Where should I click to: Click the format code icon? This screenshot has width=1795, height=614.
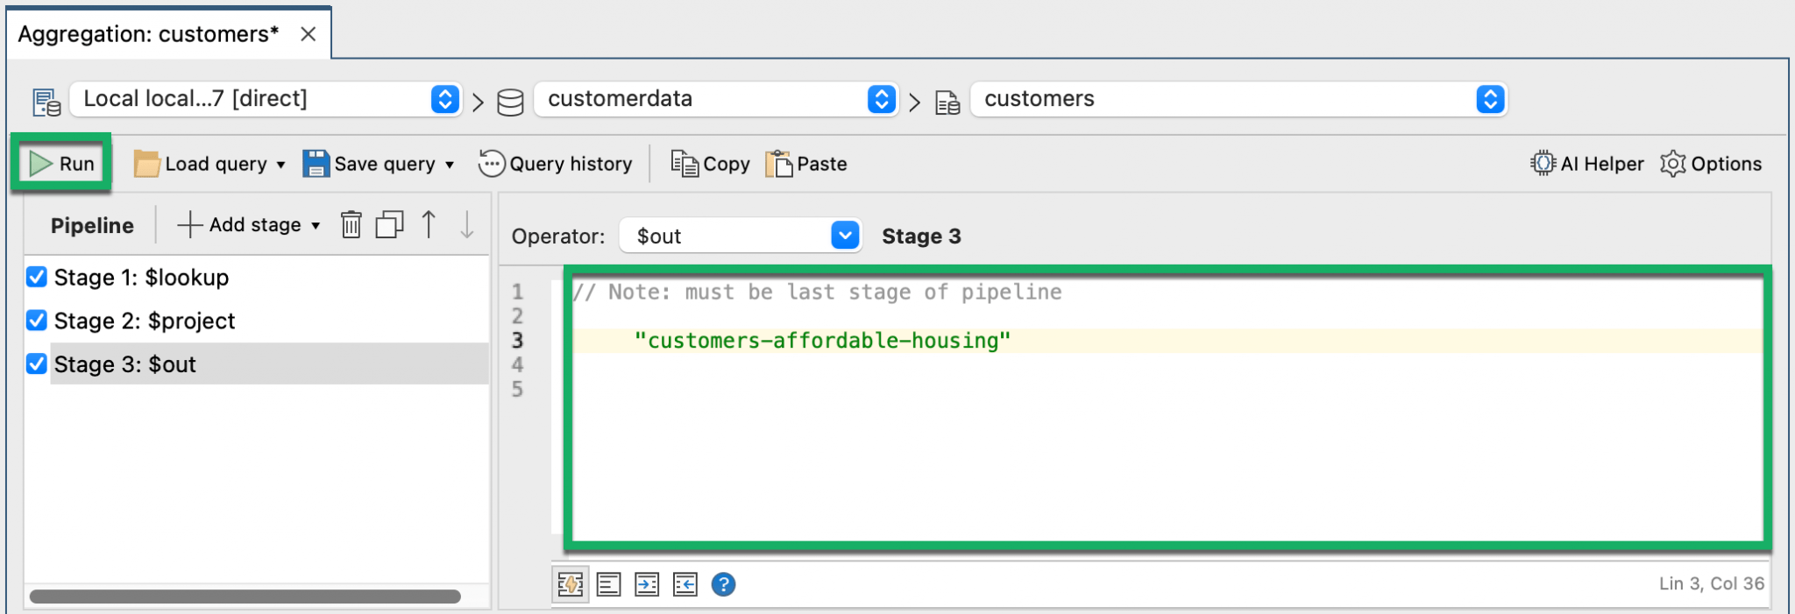point(608,584)
